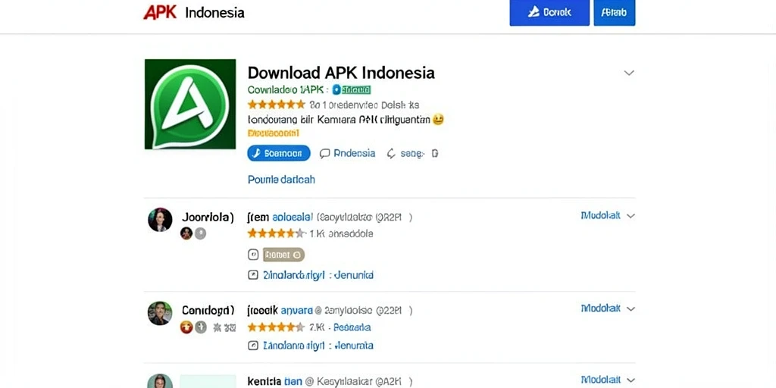Click the box icon in Cenidogd's review footer

tap(253, 346)
